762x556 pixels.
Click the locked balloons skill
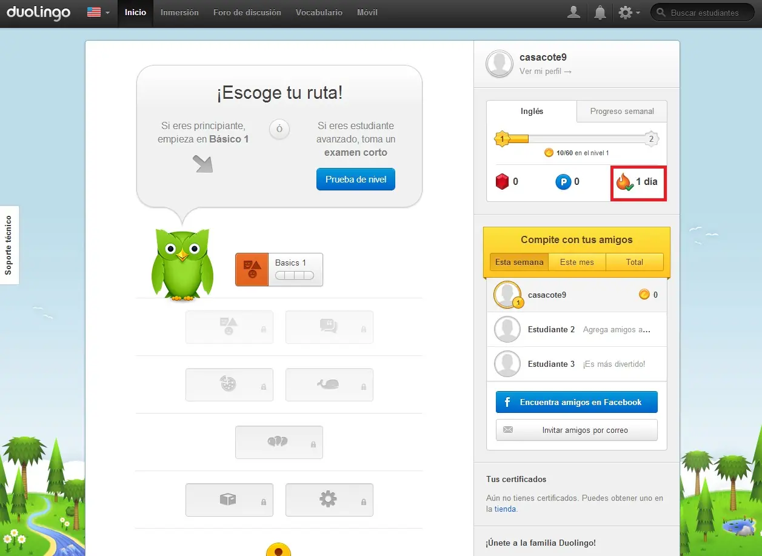279,442
